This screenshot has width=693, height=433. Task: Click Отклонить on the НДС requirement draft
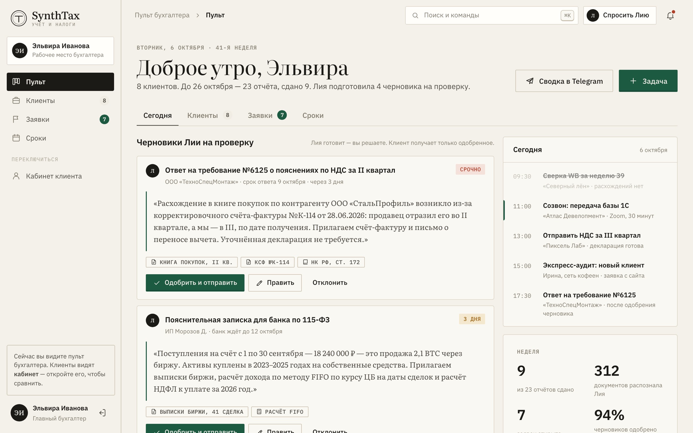(330, 283)
